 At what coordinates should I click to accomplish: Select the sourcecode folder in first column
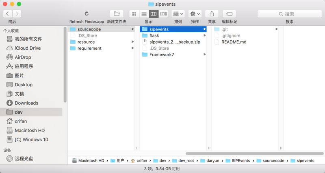[x=101, y=29]
